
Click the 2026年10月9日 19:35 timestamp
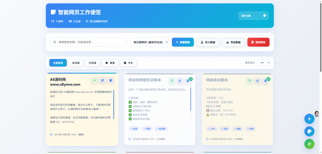(x=65, y=135)
